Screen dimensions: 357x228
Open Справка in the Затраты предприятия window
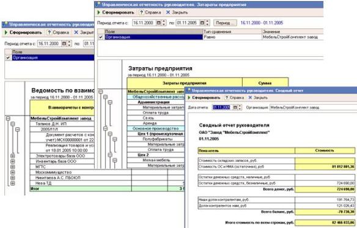[153, 12]
